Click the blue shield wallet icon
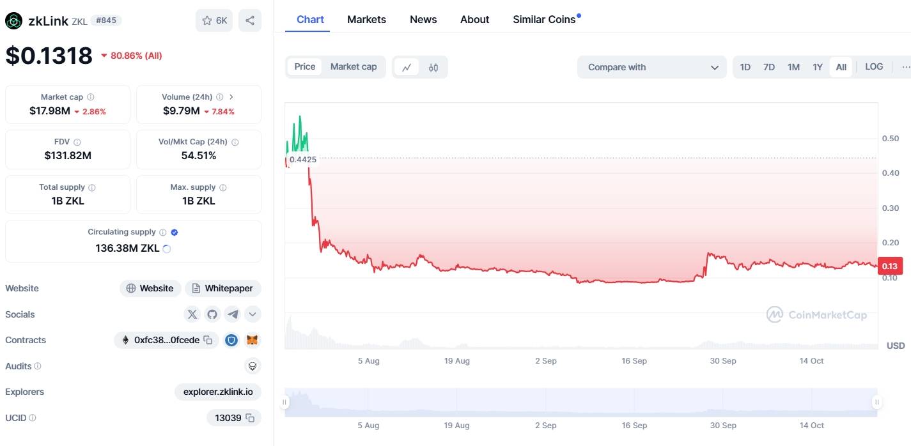Image resolution: width=911 pixels, height=446 pixels. click(231, 340)
